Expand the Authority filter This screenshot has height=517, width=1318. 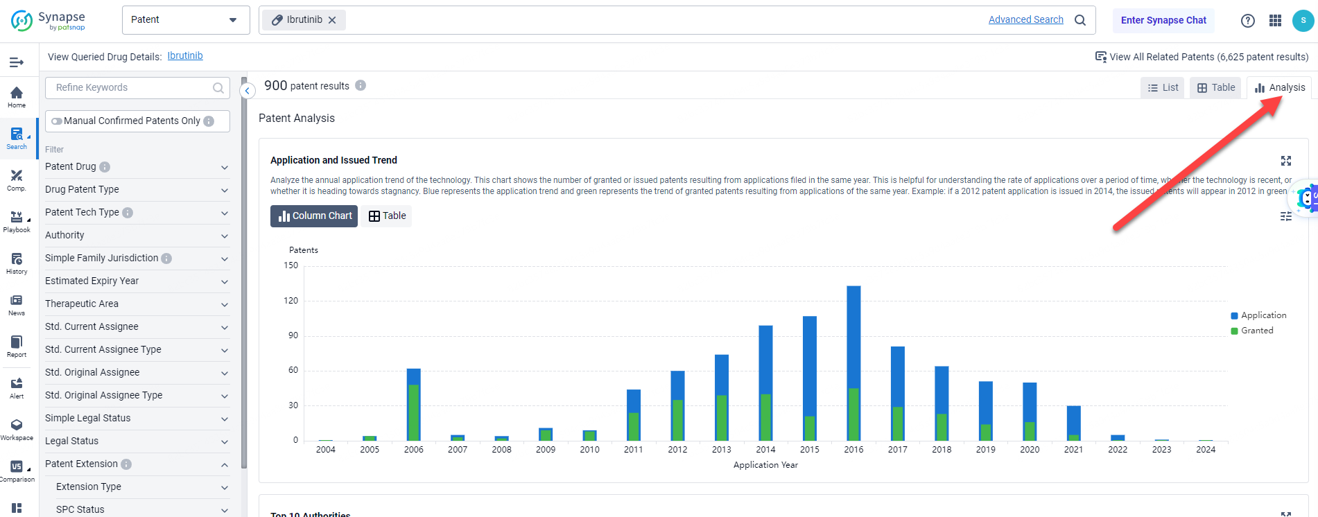click(x=137, y=236)
